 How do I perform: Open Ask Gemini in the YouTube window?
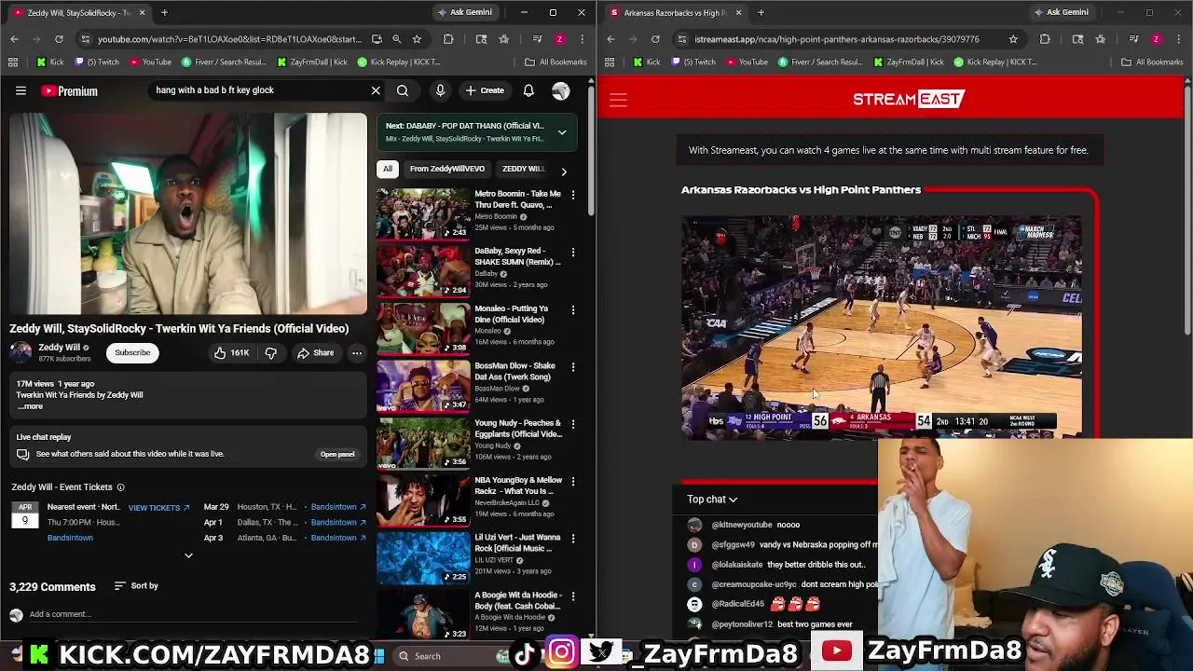click(x=465, y=12)
